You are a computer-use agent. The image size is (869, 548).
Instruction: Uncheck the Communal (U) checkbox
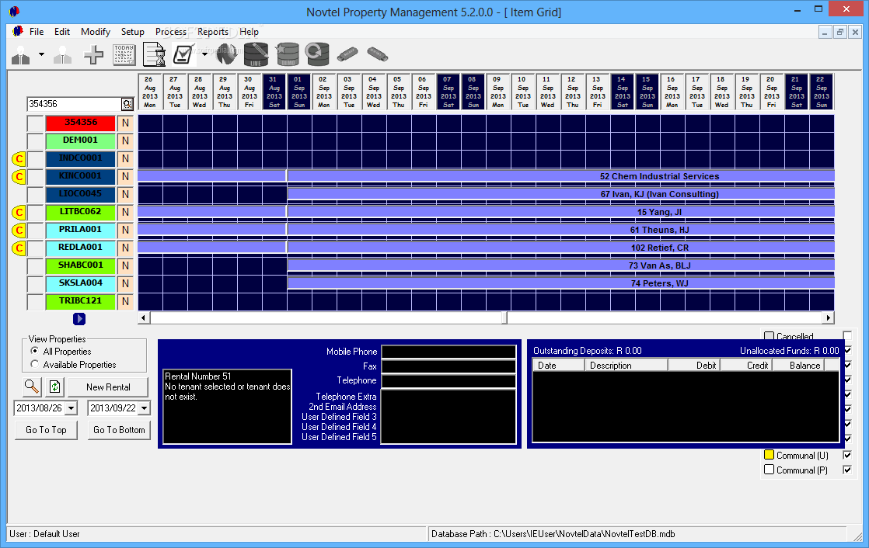(x=847, y=455)
